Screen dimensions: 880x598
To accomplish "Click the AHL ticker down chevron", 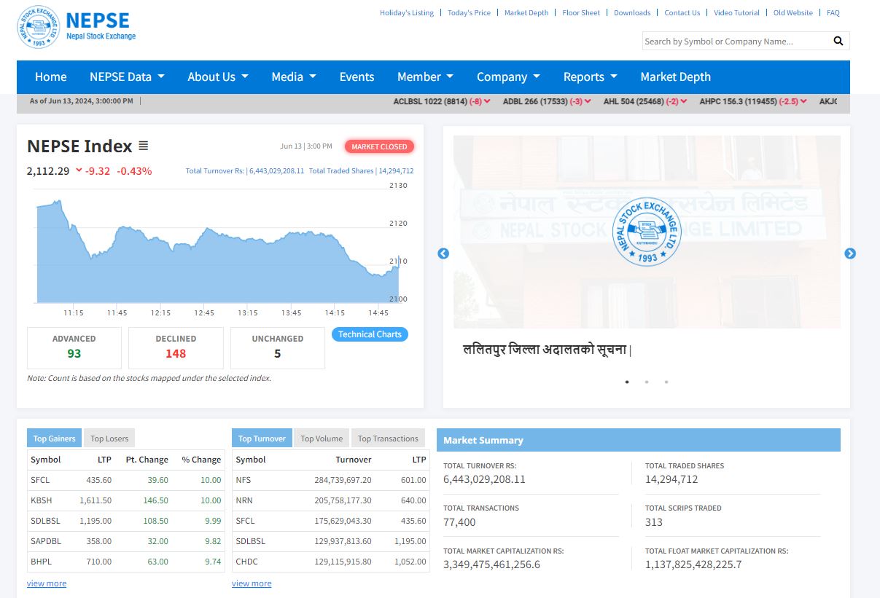I will coord(685,101).
